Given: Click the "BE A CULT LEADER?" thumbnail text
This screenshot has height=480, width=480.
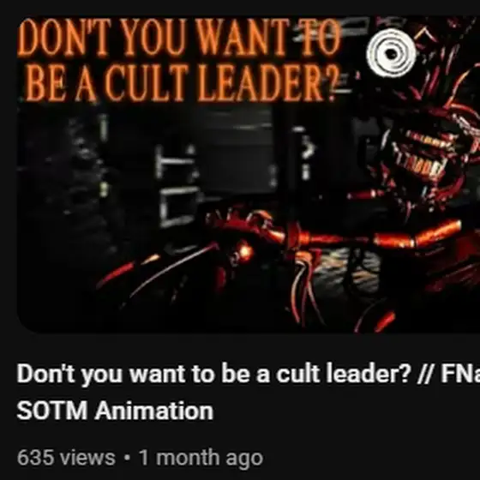Looking at the screenshot, I should 181,83.
